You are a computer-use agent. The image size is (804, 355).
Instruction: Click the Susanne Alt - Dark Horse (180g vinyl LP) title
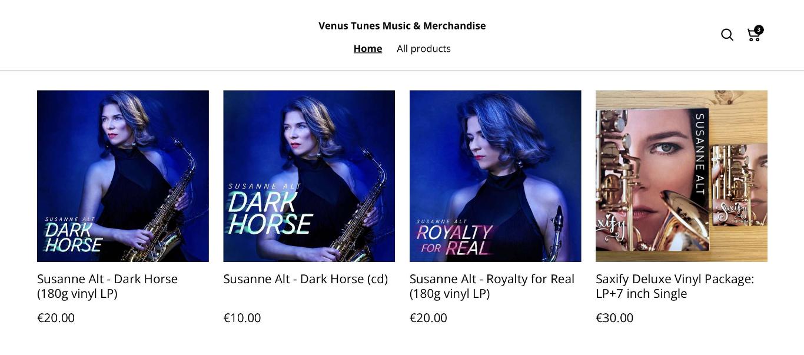(x=107, y=286)
